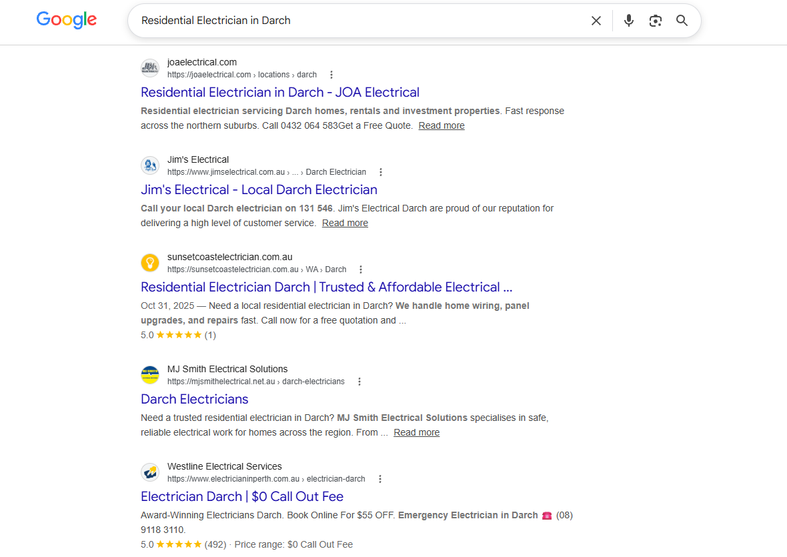This screenshot has height=557, width=787.
Task: Click the Westline Electrical Services site name
Action: point(224,467)
